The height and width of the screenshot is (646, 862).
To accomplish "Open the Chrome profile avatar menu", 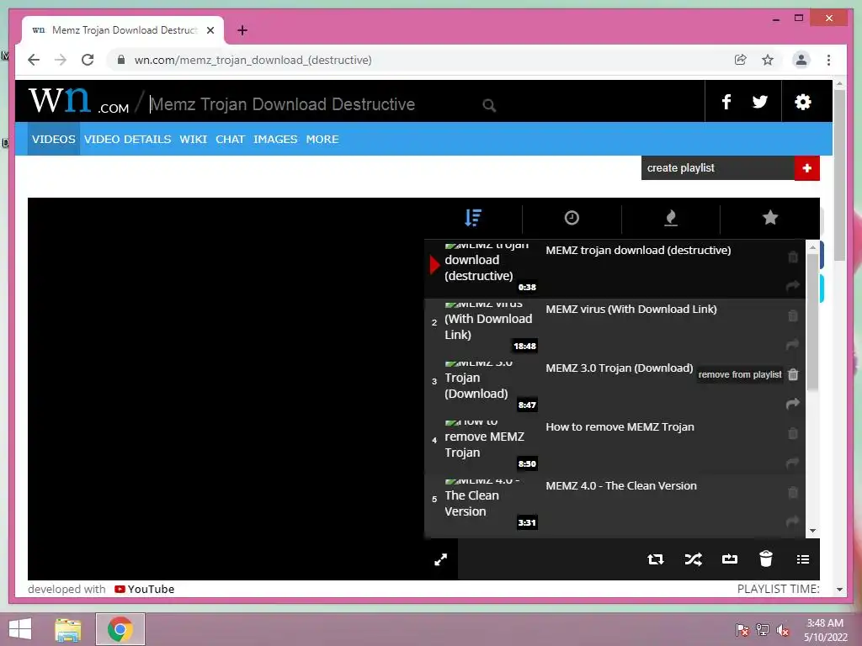I will pos(801,60).
